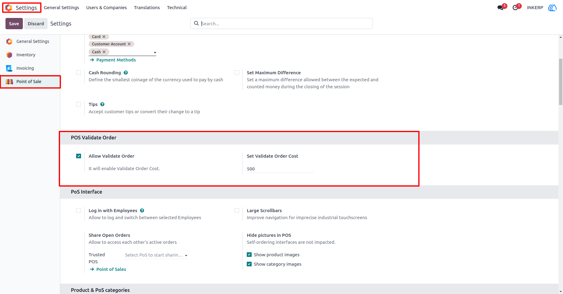
Task: Open the Trusted POS selection dropdown
Action: click(156, 255)
